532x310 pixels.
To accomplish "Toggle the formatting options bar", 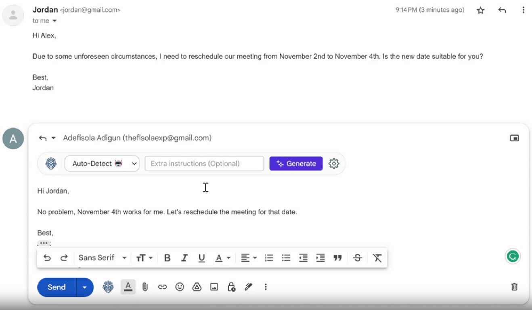I will tap(128, 287).
